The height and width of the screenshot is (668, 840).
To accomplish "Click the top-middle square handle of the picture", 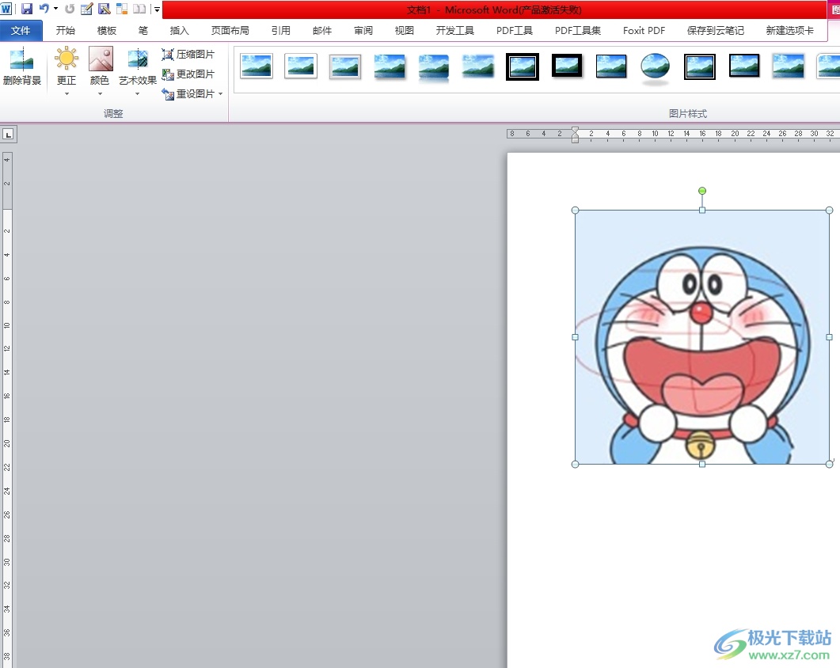I will coord(701,211).
